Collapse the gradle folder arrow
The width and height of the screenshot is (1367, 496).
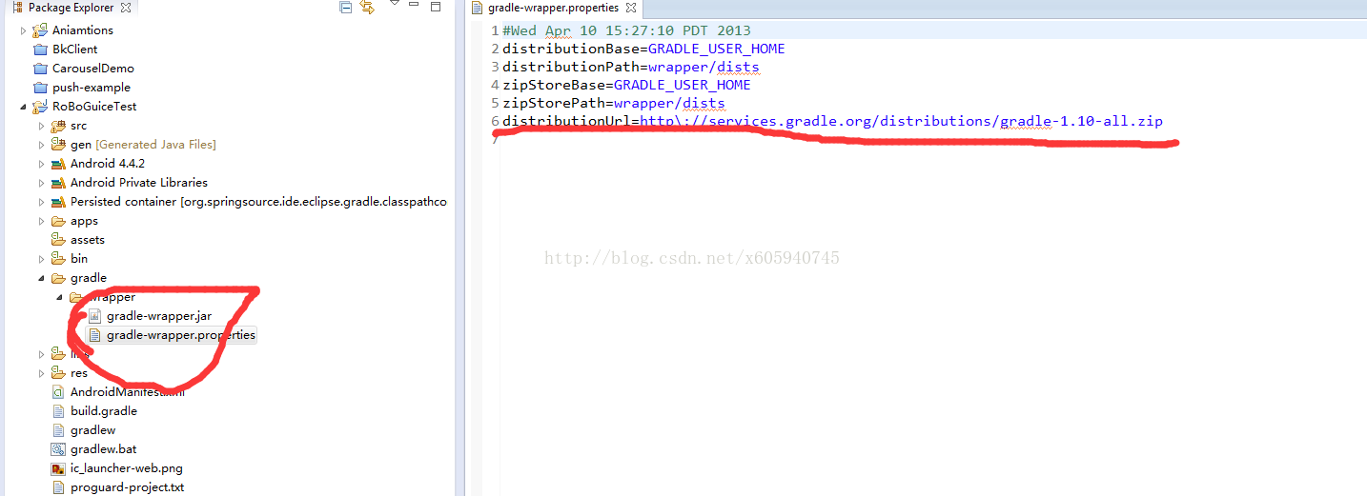41,278
